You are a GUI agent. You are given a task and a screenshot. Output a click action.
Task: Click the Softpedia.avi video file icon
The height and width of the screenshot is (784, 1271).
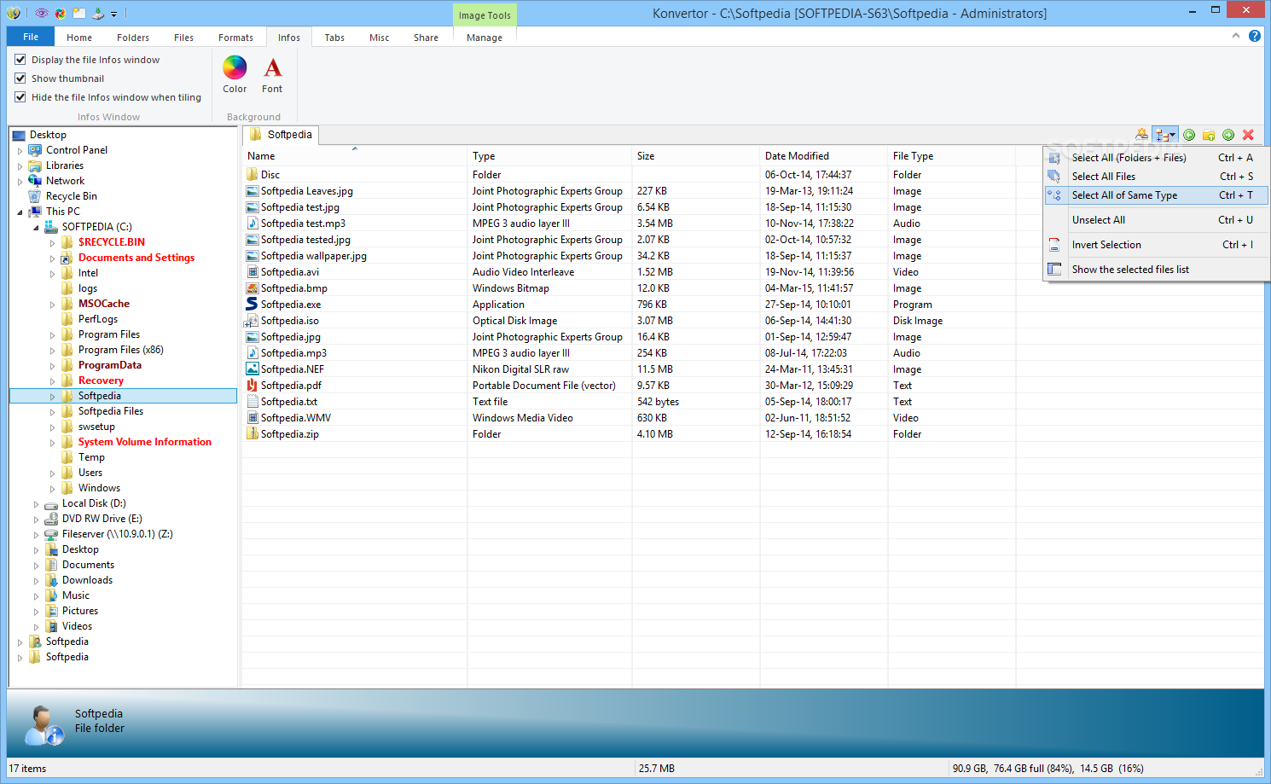click(x=252, y=271)
